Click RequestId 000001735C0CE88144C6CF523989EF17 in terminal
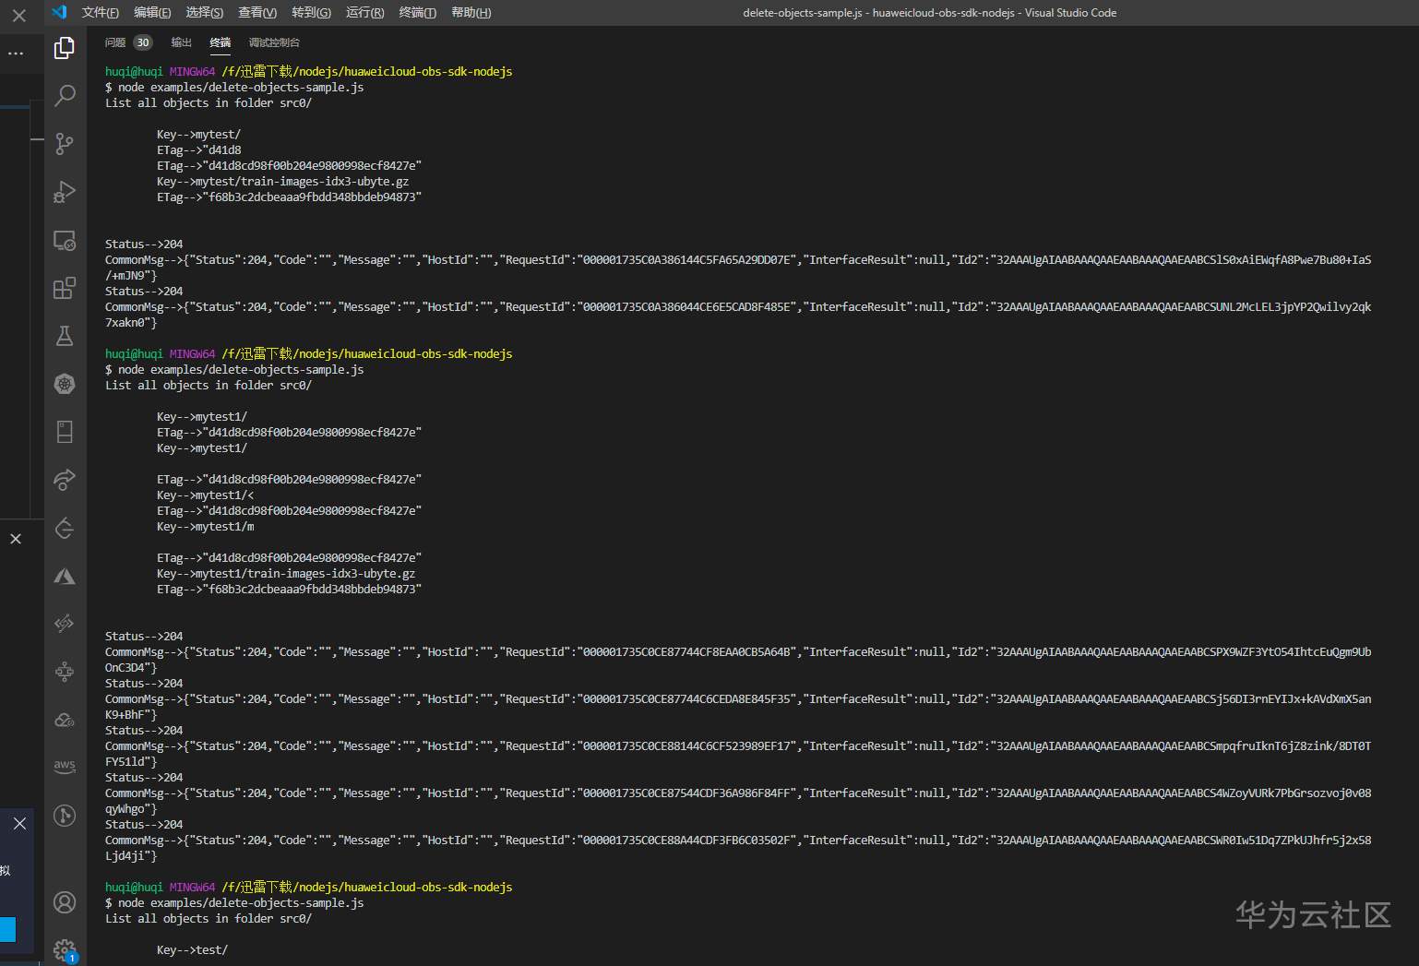The width and height of the screenshot is (1419, 966). [688, 746]
